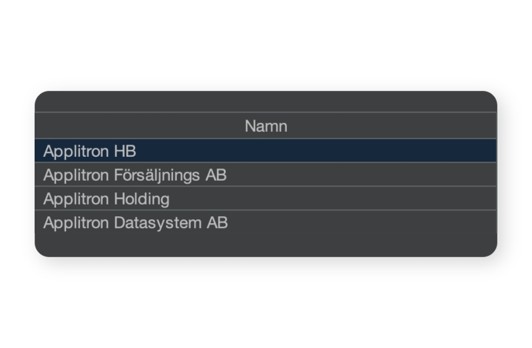Choose the Applitron Holding entry
Viewport: 532px width, 348px height.
point(265,199)
